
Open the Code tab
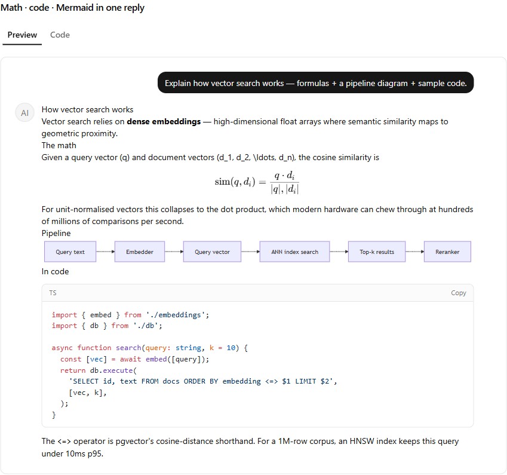[60, 35]
